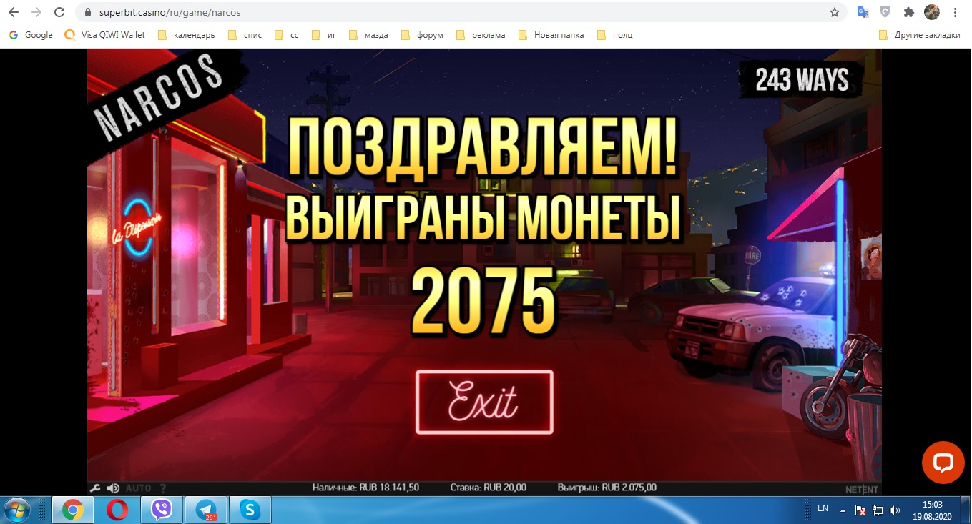972x524 pixels.
Task: Open the Windows Start menu
Action: (x=18, y=510)
